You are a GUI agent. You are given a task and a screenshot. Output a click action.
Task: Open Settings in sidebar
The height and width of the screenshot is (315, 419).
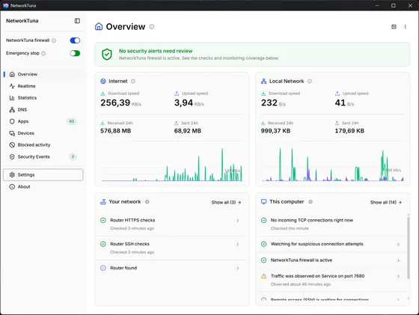pyautogui.click(x=43, y=175)
